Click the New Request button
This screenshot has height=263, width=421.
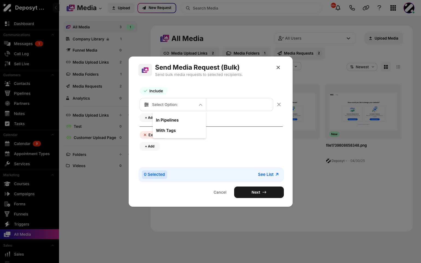(x=157, y=8)
